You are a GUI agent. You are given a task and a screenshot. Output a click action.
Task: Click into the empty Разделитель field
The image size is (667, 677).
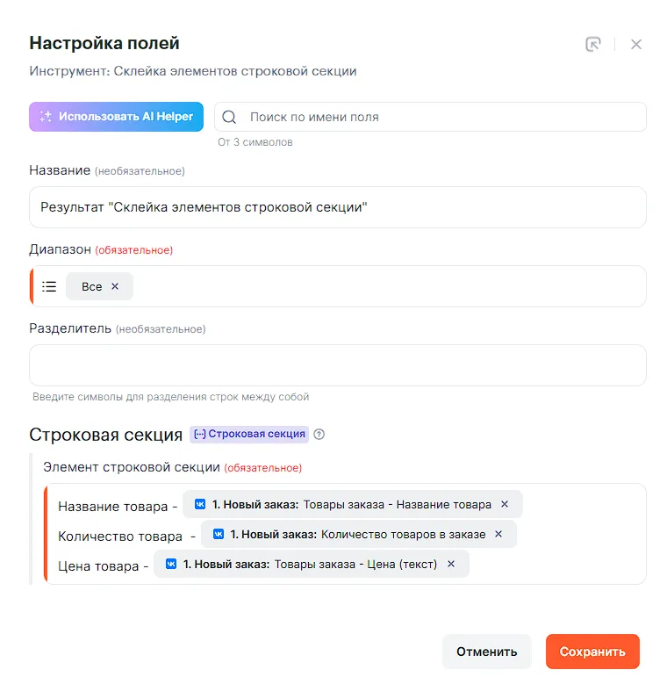338,365
